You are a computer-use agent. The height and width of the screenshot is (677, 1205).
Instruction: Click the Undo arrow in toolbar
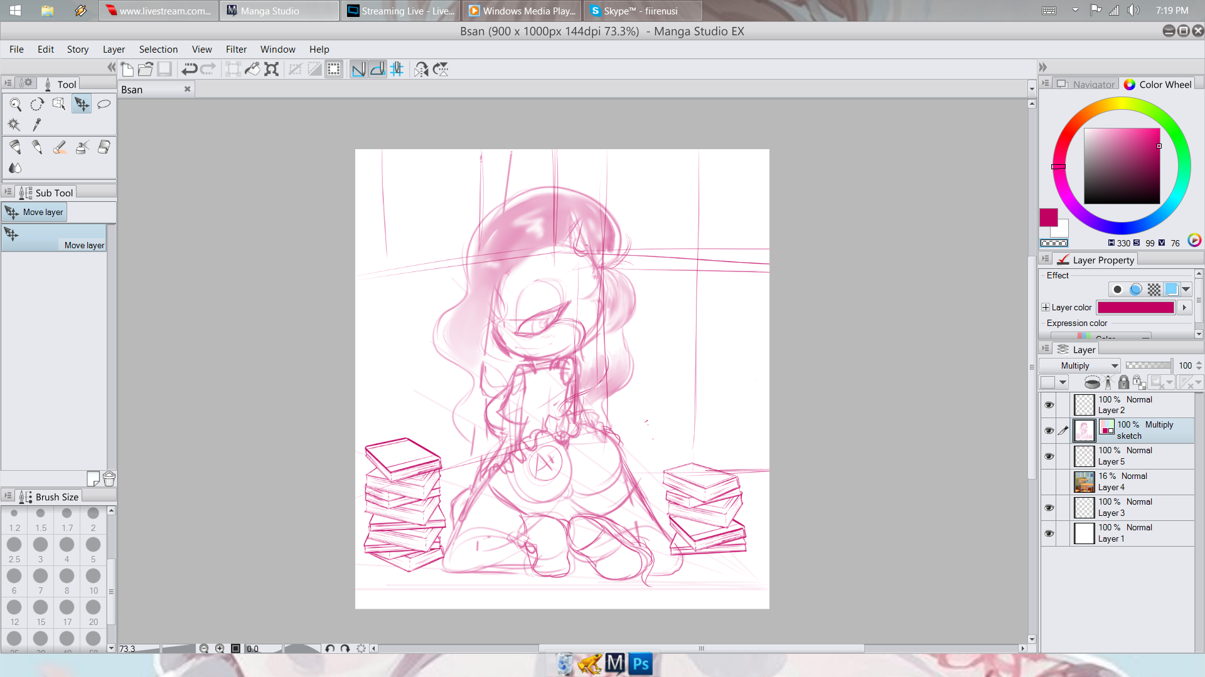189,70
